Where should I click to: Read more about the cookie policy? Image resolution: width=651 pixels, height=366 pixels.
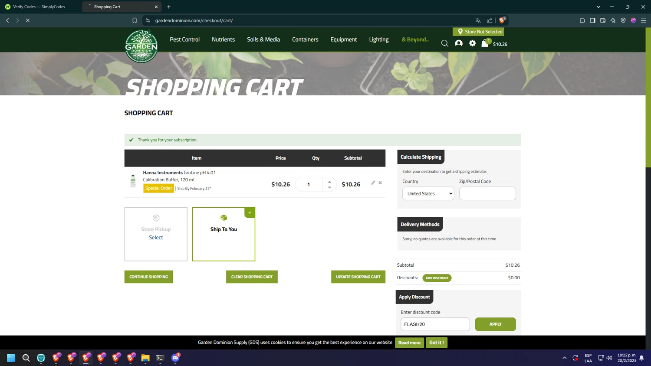(409, 343)
